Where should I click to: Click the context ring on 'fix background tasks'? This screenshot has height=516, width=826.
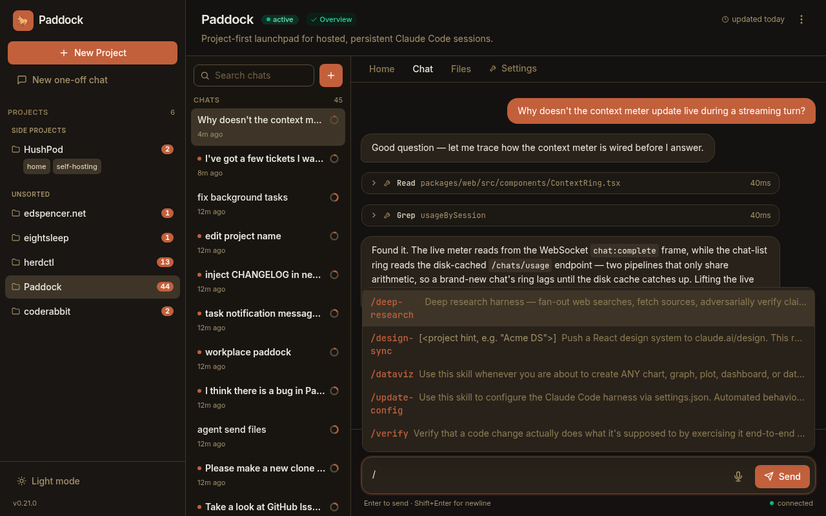tap(334, 197)
